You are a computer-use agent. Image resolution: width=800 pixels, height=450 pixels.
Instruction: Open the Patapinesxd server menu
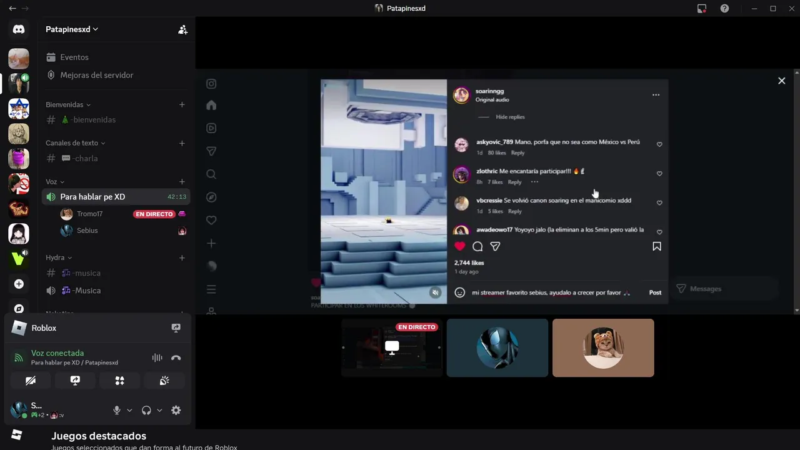pyautogui.click(x=72, y=29)
